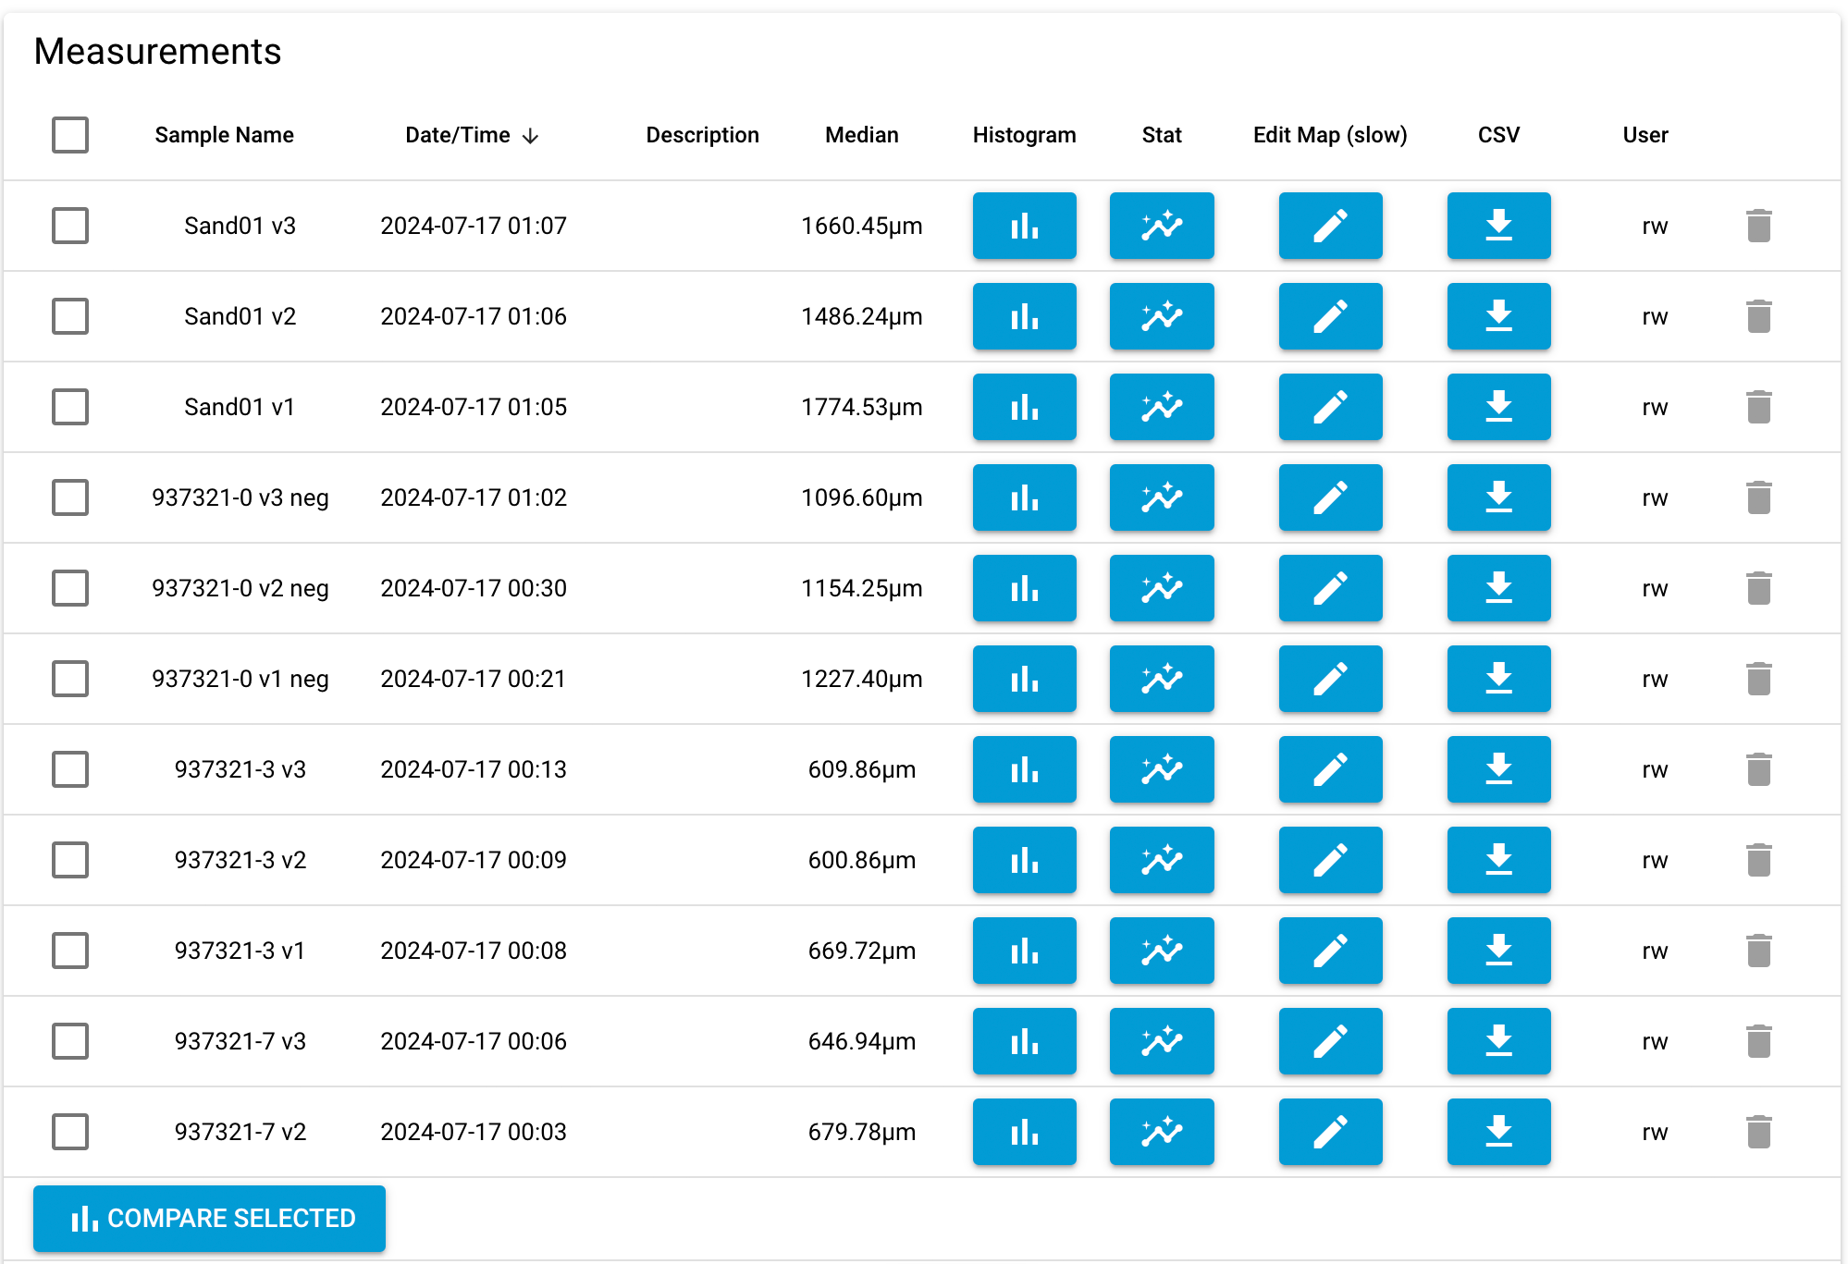Check the Sand01 v2 row checkbox
This screenshot has width=1848, height=1264.
pos(70,316)
